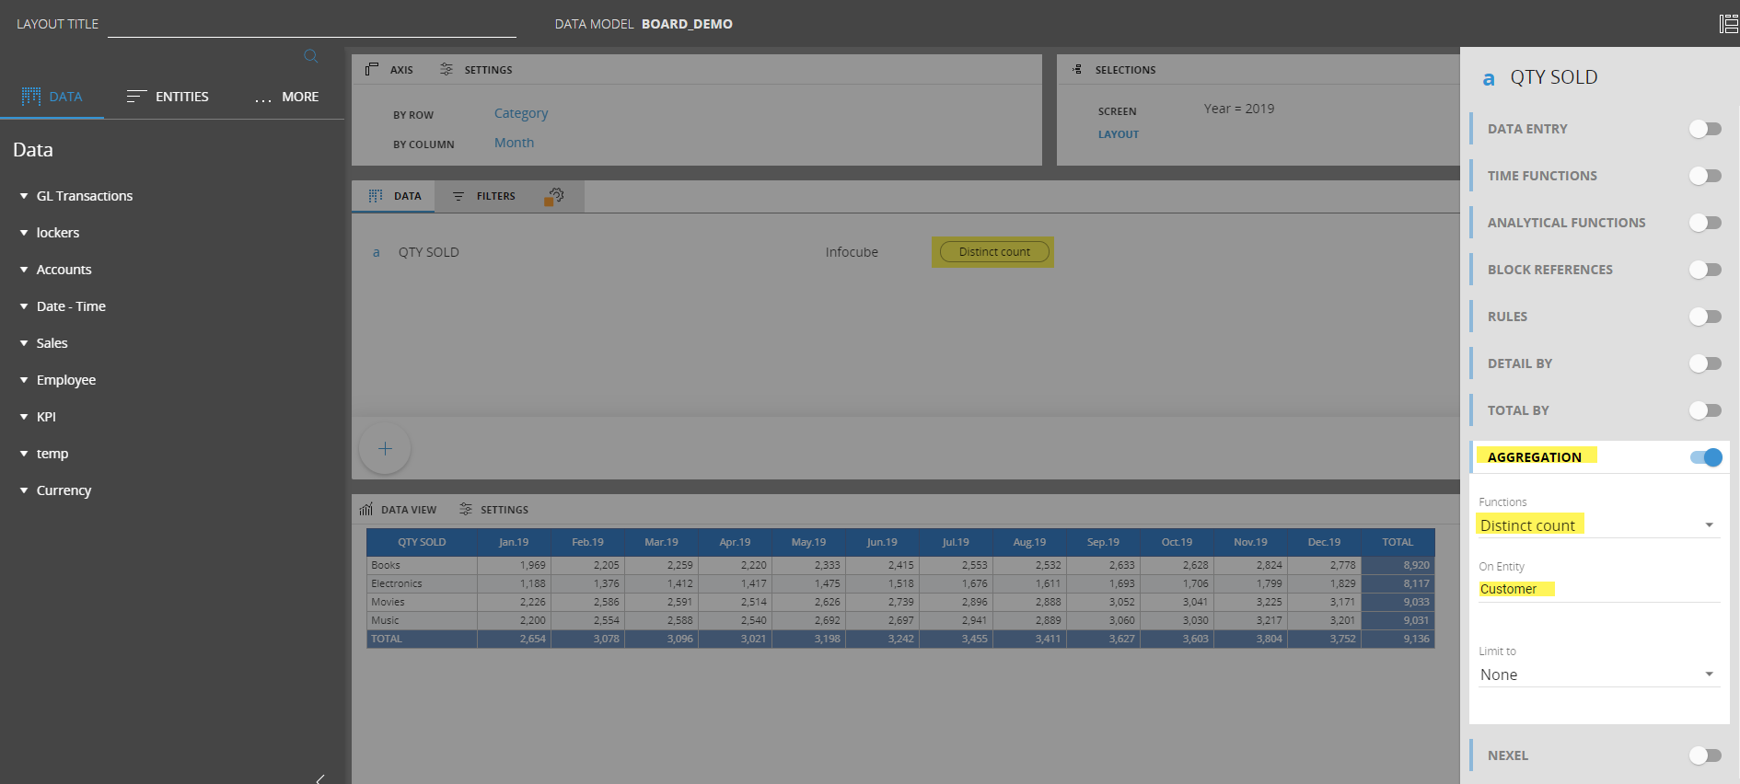This screenshot has width=1740, height=784.
Task: Click the layout panel icon at top right
Action: [1728, 24]
